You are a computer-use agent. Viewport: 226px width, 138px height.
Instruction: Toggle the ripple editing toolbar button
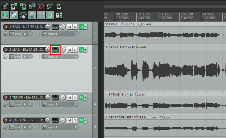[23, 15]
